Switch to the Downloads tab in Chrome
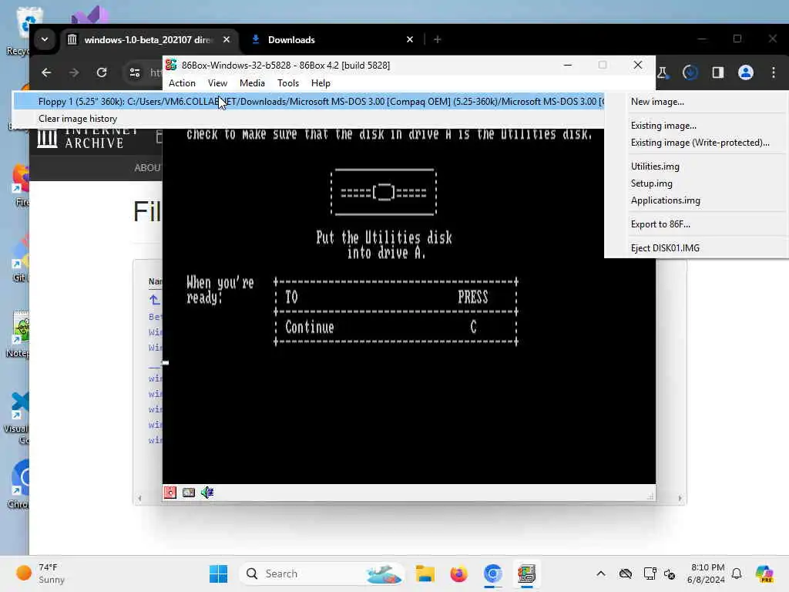 tap(332, 39)
